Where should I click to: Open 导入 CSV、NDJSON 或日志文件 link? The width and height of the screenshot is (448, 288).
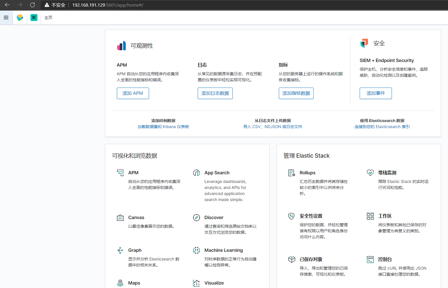pyautogui.click(x=273, y=127)
